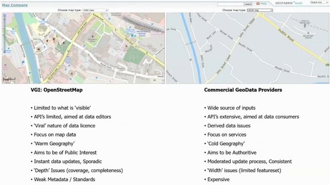Click 'Instant data updates, Sporadic' bullet
The width and height of the screenshot is (330, 185).
[x=67, y=161]
